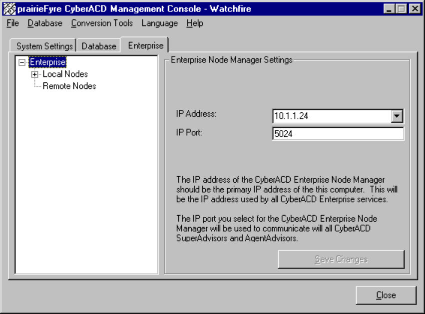Select the Enterprise root tree item

(x=47, y=62)
